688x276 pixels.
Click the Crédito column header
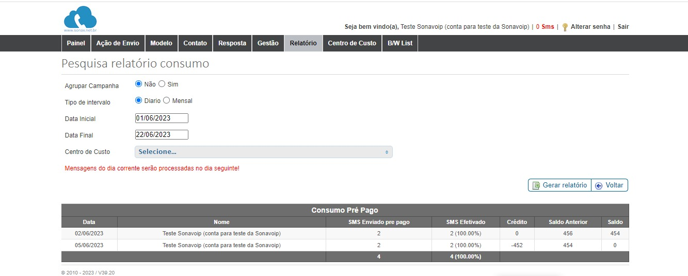(517, 222)
